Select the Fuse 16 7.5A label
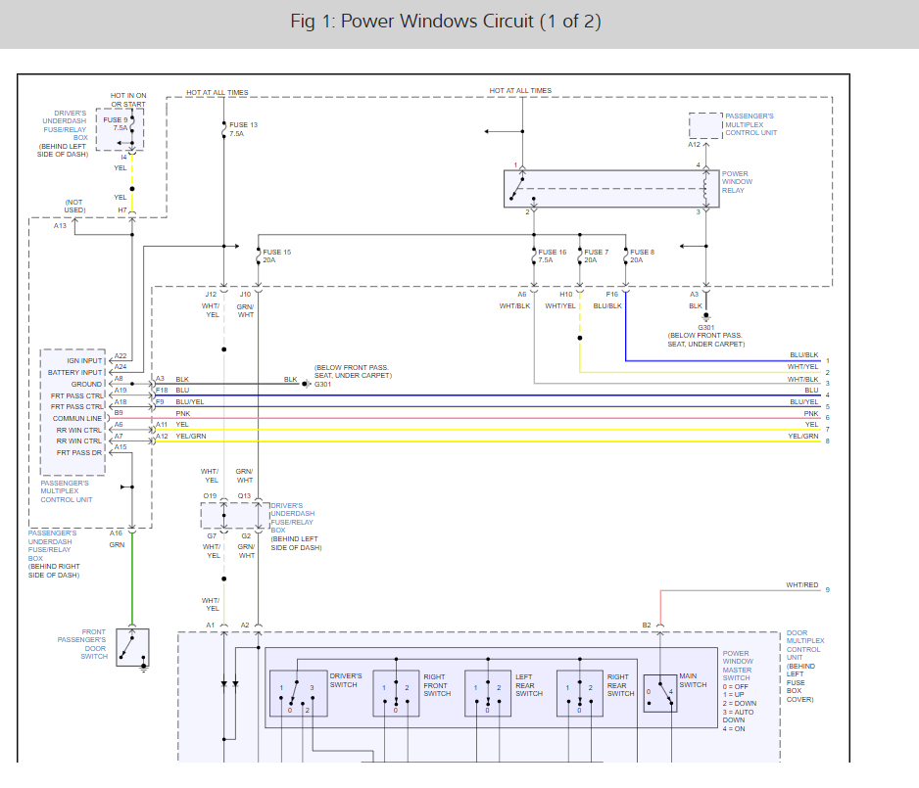 pos(552,256)
